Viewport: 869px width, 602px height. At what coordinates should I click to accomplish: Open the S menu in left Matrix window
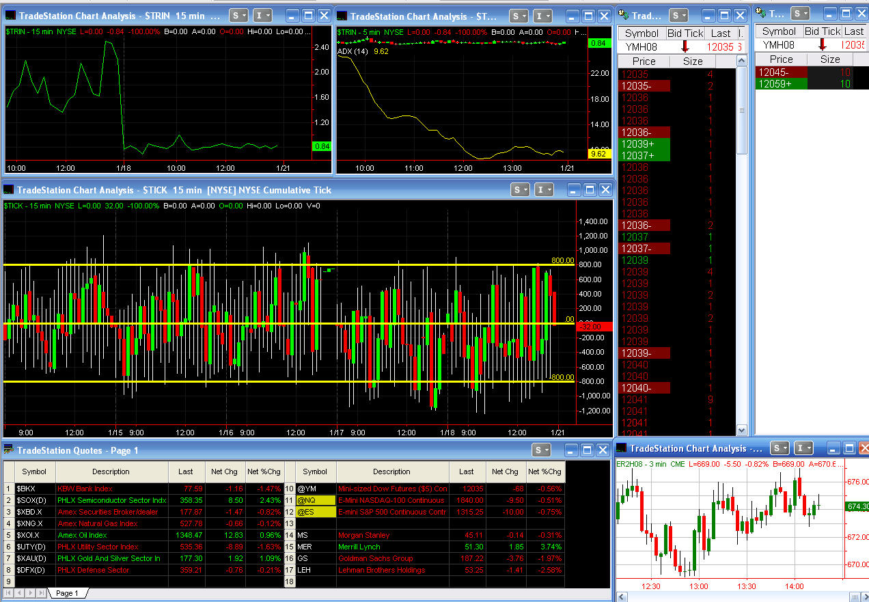pos(678,15)
